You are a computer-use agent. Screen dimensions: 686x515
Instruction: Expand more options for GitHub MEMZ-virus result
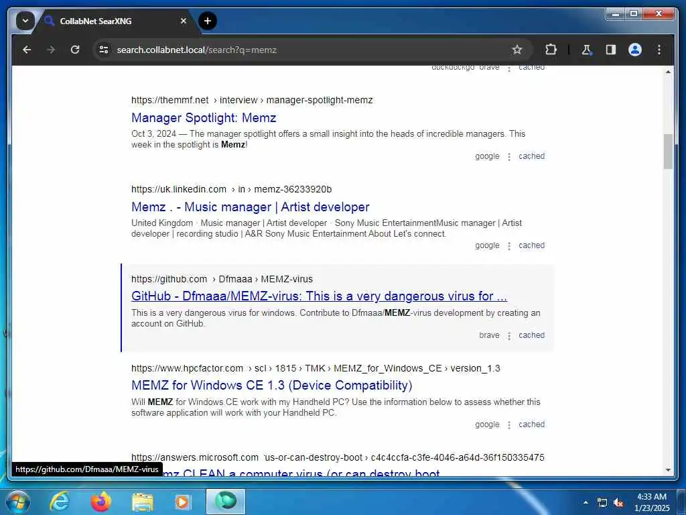509,336
